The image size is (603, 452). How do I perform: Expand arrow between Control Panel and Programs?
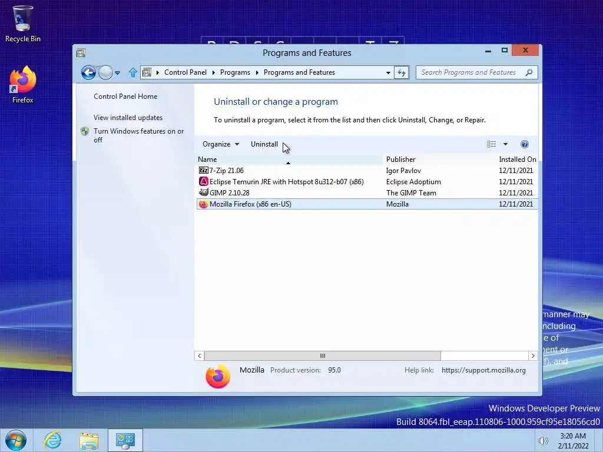[213, 72]
